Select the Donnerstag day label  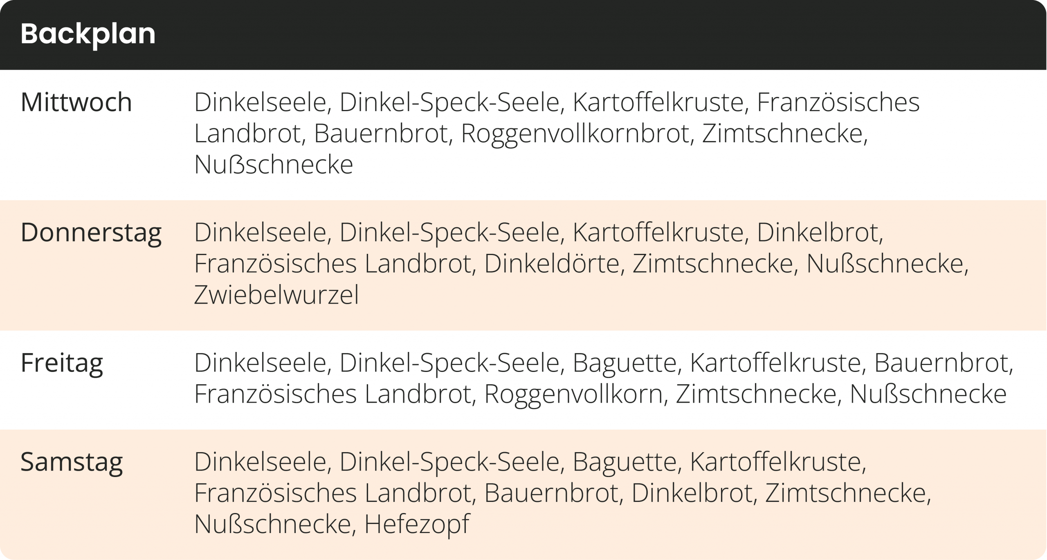(91, 233)
